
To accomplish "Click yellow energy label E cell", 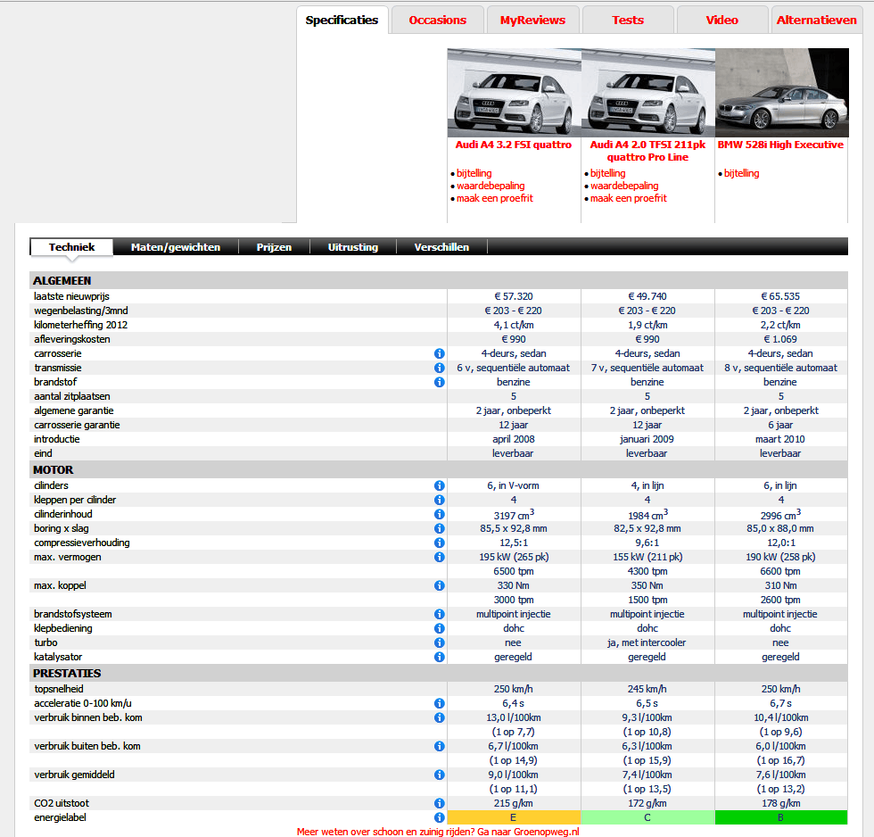I will [x=514, y=817].
